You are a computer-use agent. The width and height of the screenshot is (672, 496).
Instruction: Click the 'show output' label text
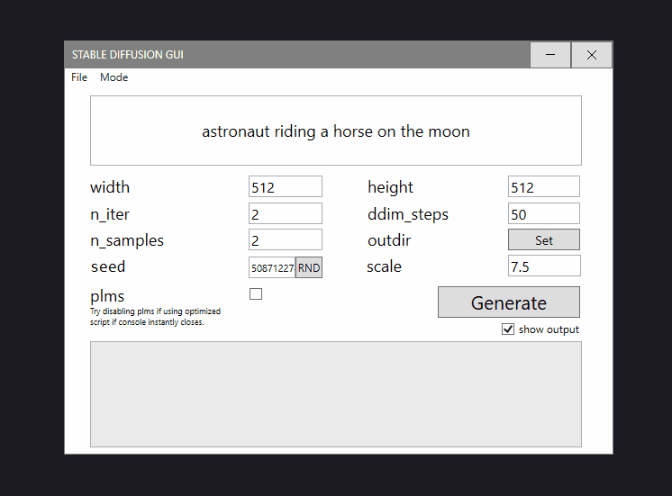click(x=549, y=329)
